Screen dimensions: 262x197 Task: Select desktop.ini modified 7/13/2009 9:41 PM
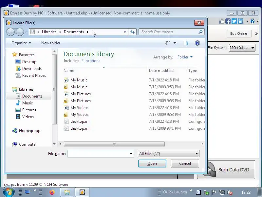134,128
